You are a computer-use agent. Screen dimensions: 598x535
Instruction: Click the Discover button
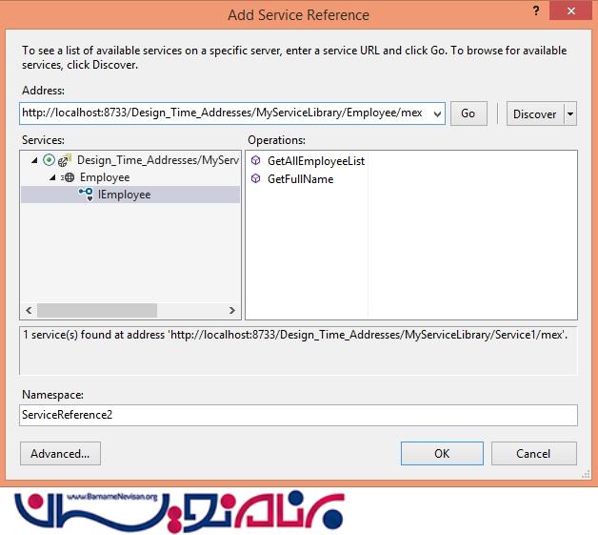(x=534, y=113)
